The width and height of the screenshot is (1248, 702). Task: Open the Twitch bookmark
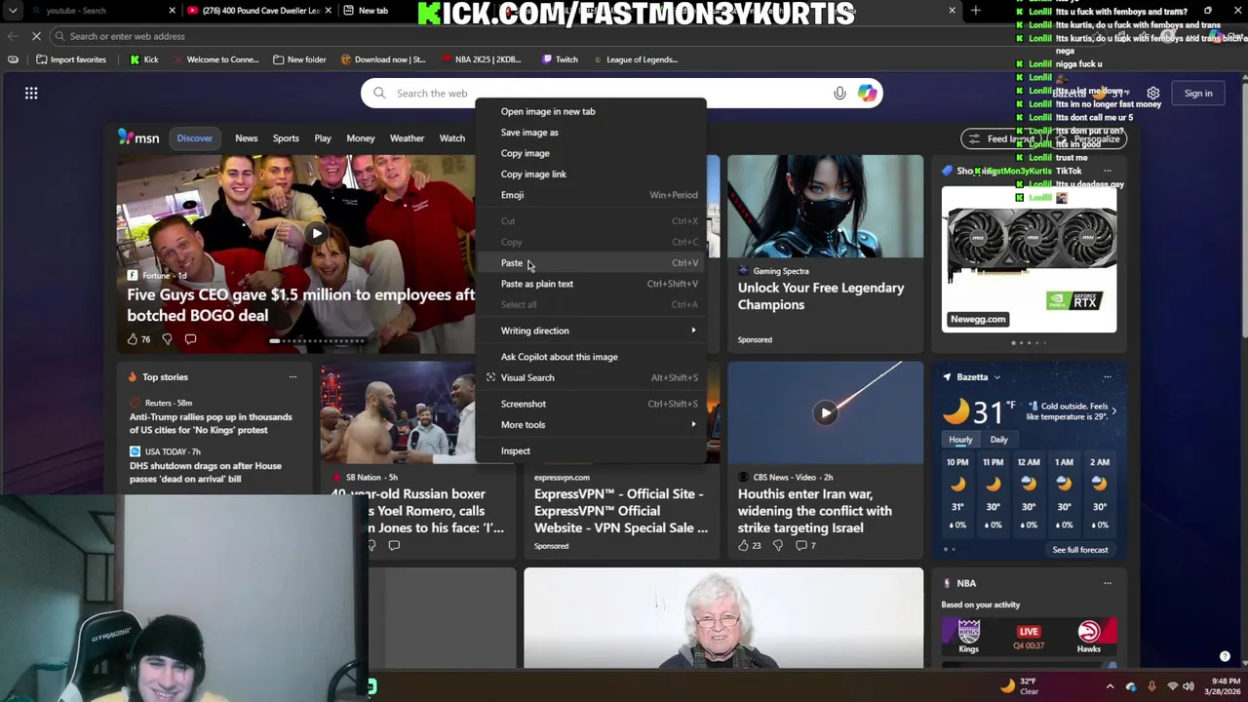pos(560,59)
